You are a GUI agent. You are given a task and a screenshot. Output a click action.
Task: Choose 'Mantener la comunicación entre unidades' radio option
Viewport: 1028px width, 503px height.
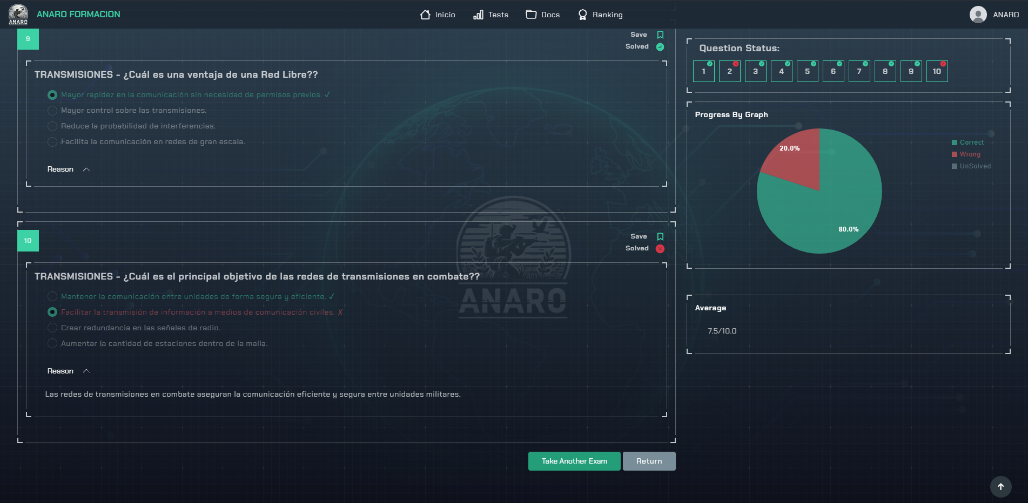coord(52,297)
